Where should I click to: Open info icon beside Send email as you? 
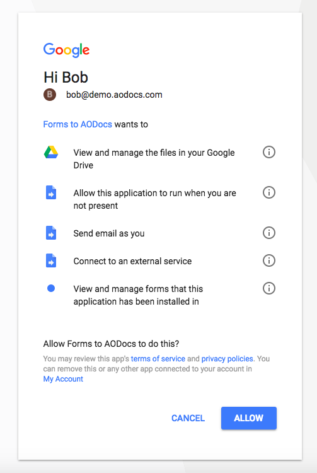point(268,233)
